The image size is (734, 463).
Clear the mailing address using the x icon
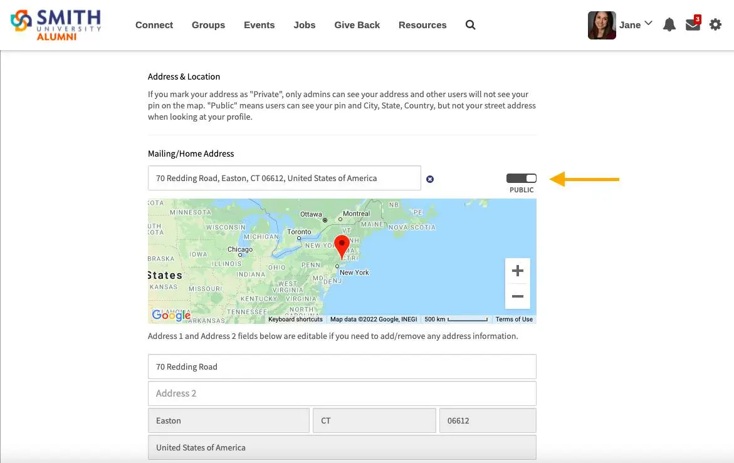[x=430, y=179]
